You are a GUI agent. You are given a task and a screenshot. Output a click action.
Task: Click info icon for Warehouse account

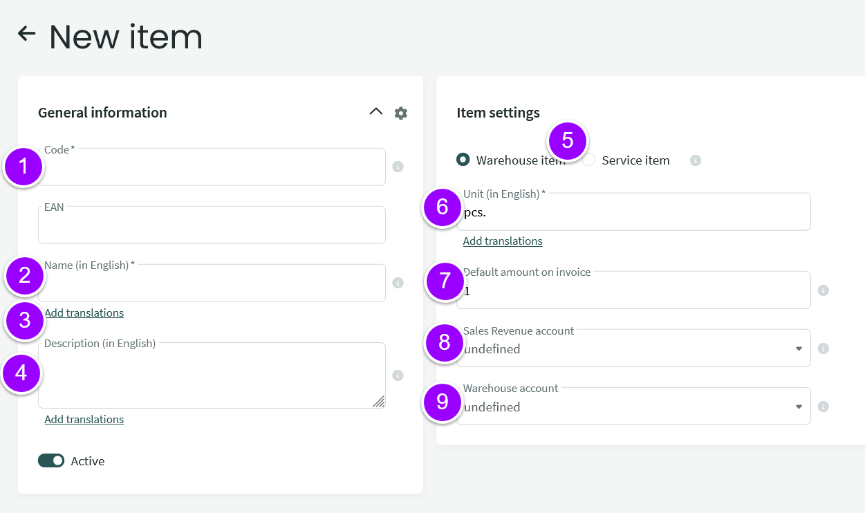[x=823, y=407]
